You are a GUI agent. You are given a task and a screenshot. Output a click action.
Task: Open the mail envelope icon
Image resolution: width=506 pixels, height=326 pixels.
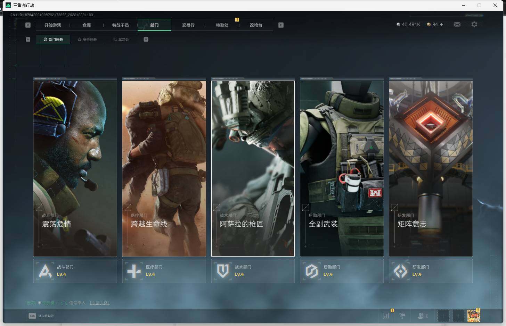(x=457, y=24)
